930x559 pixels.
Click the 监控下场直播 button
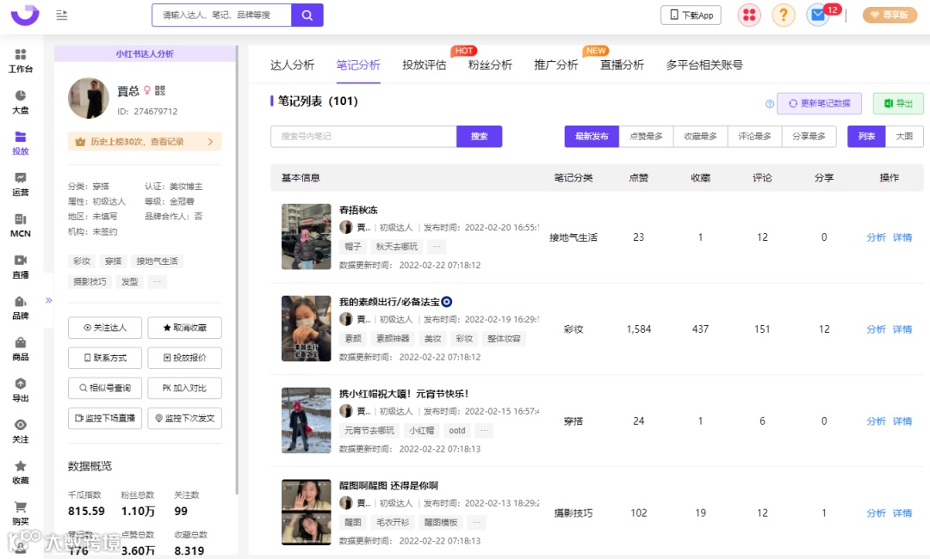click(x=105, y=418)
